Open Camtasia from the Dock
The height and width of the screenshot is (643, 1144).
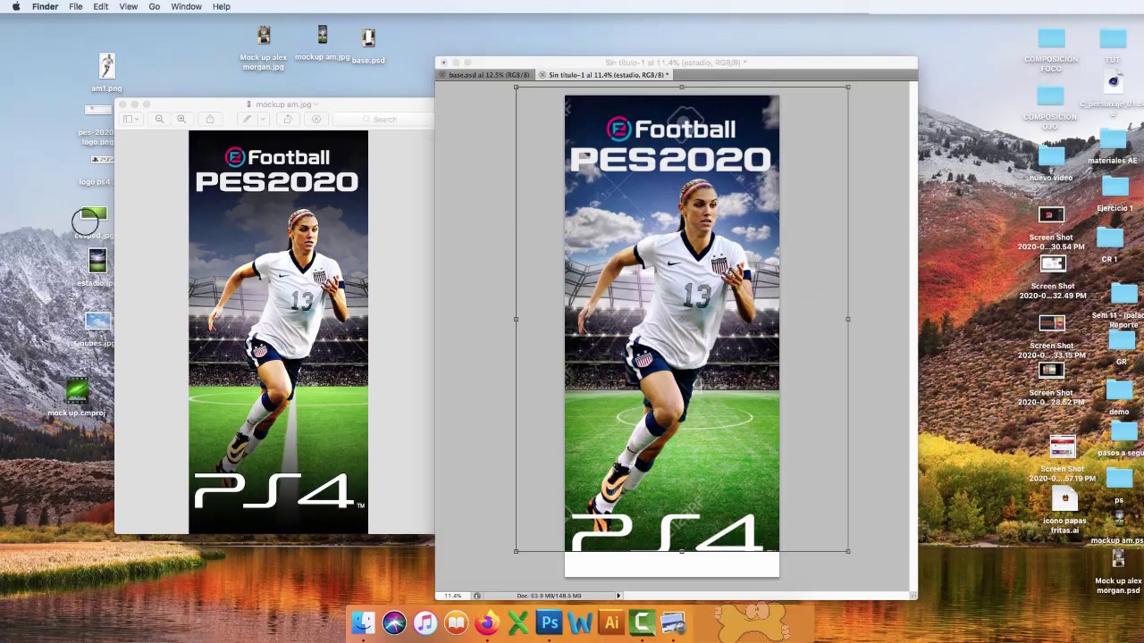643,622
